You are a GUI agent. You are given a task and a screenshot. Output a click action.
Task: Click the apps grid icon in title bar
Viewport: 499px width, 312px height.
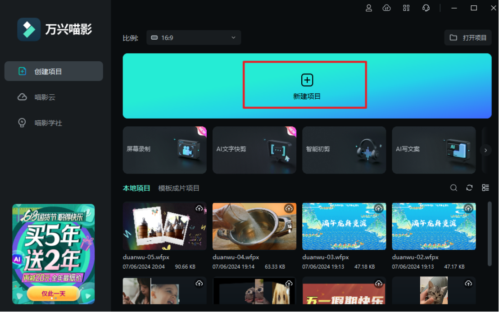(406, 8)
